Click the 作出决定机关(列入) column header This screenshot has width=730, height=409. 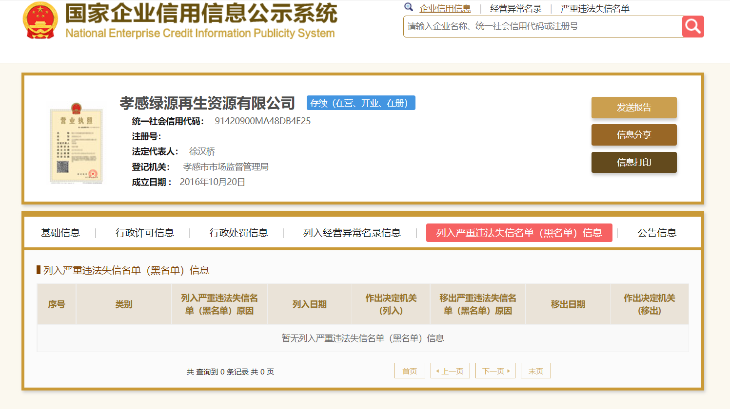point(391,304)
